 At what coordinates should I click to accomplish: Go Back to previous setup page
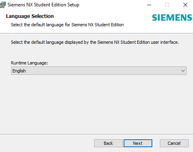point(108,143)
